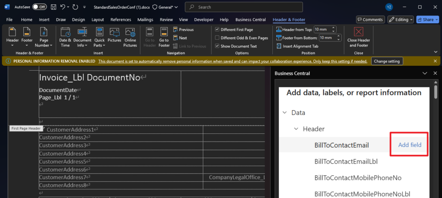Collapse the Data tree node
The width and height of the screenshot is (442, 198).
coord(284,113)
